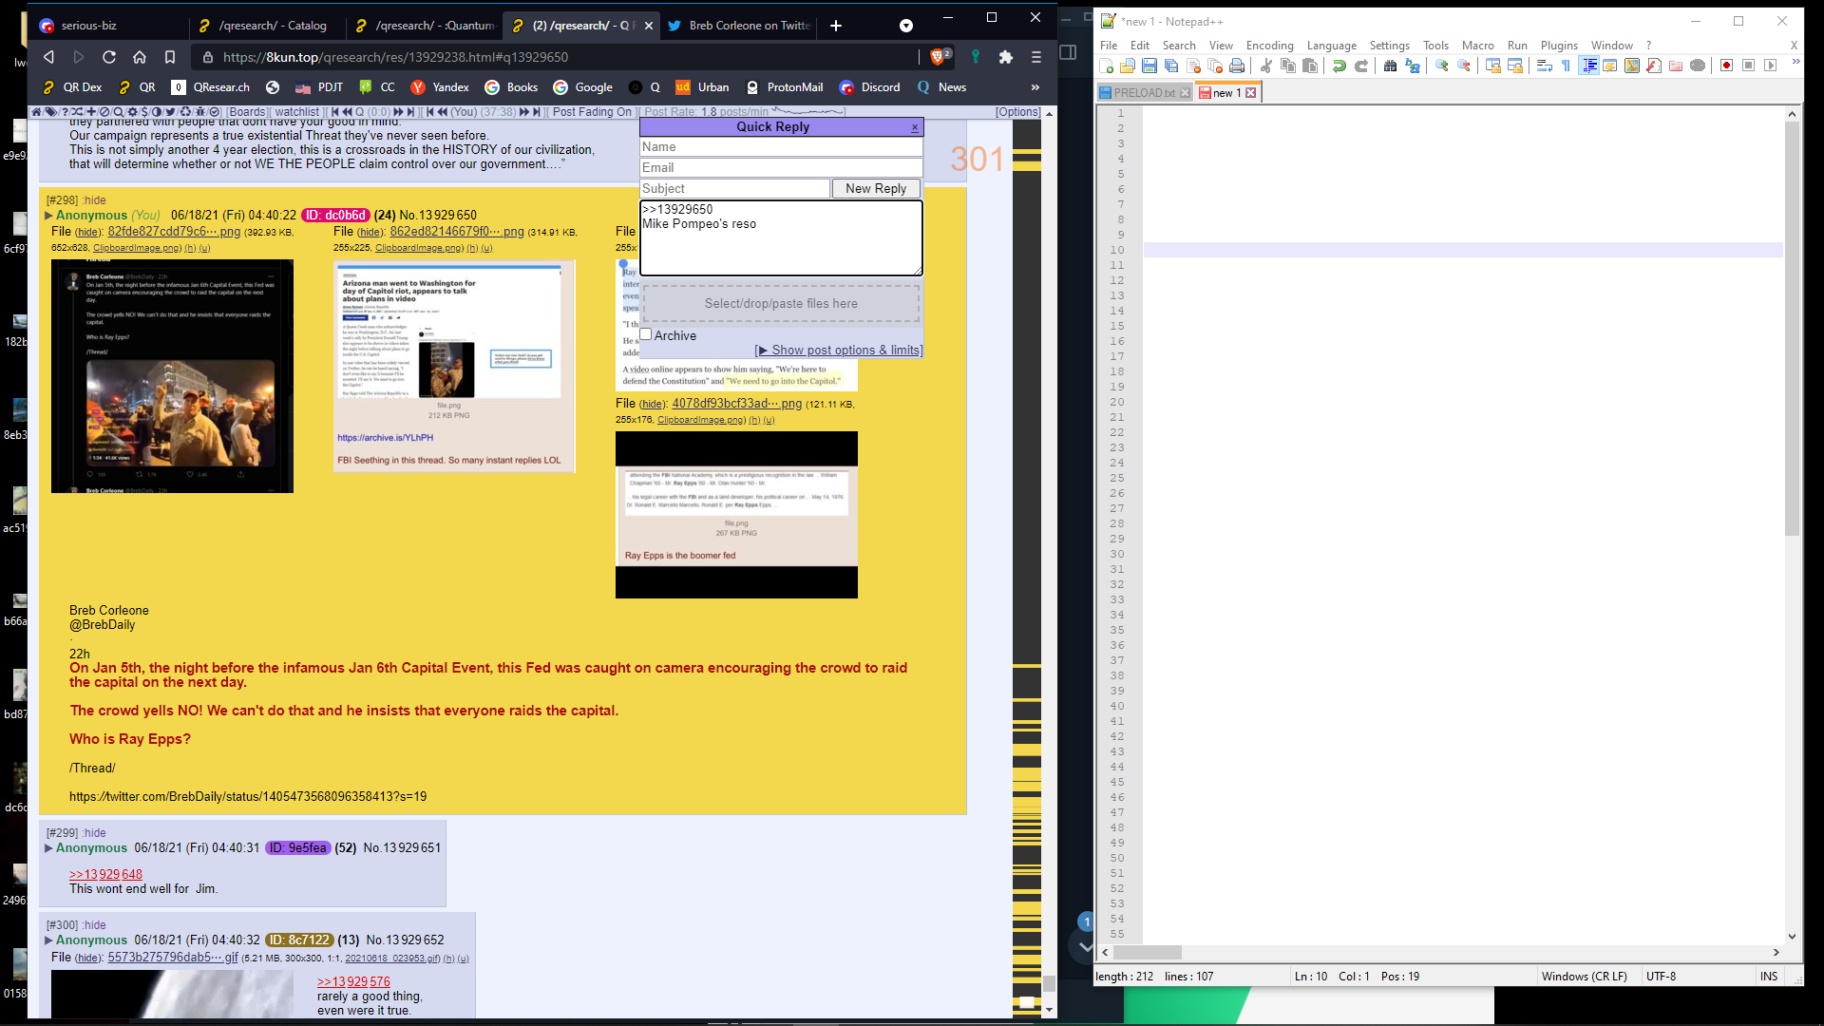
Task: Open the Plugins menu in Notepad++
Action: tap(1558, 46)
